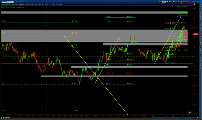Click the expand time axis icon at bottom right
The width and height of the screenshot is (202, 120).
(x=198, y=118)
